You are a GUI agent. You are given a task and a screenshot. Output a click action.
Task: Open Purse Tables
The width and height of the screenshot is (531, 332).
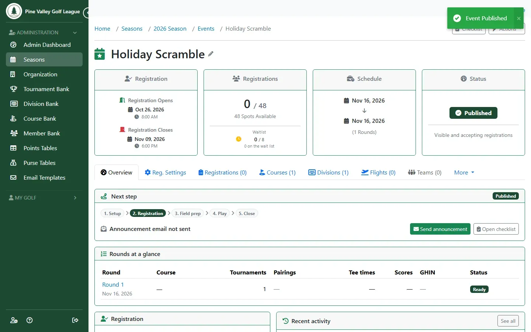coord(44,163)
